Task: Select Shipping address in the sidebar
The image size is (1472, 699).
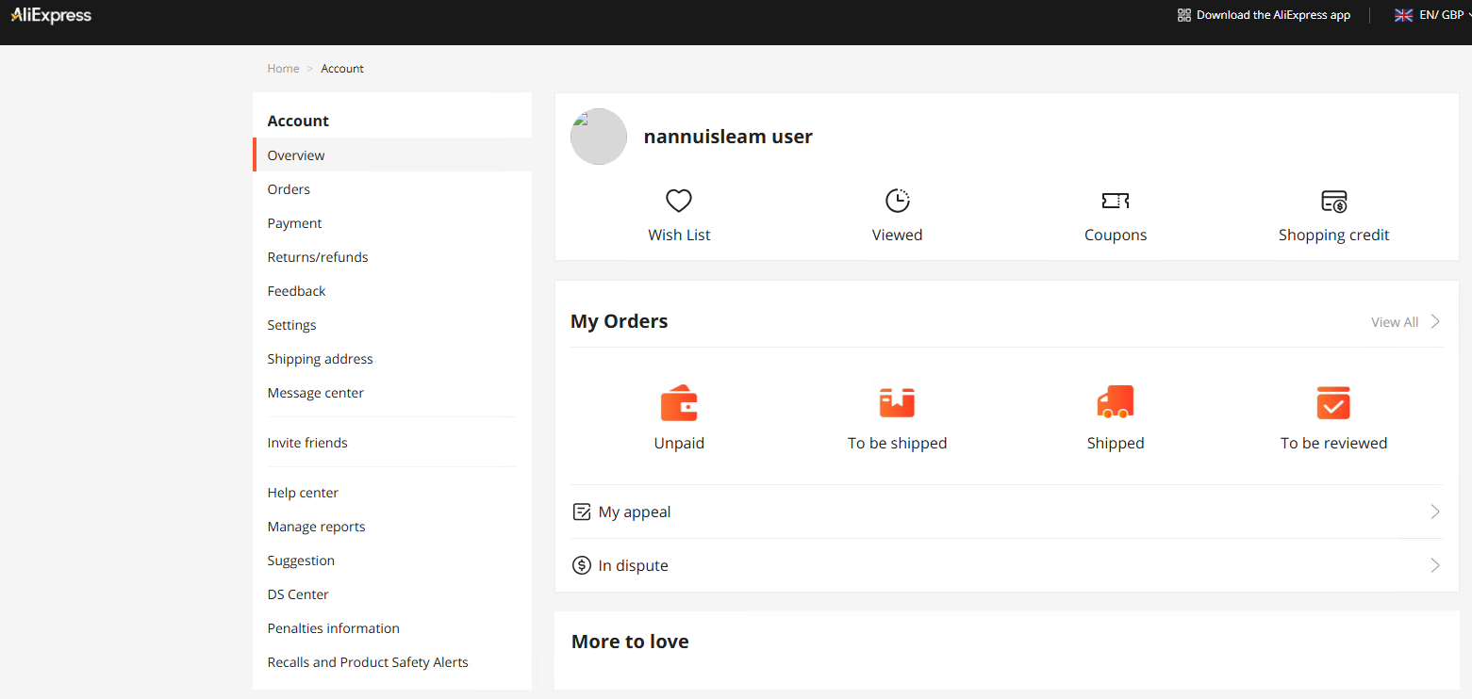Action: pyautogui.click(x=320, y=359)
